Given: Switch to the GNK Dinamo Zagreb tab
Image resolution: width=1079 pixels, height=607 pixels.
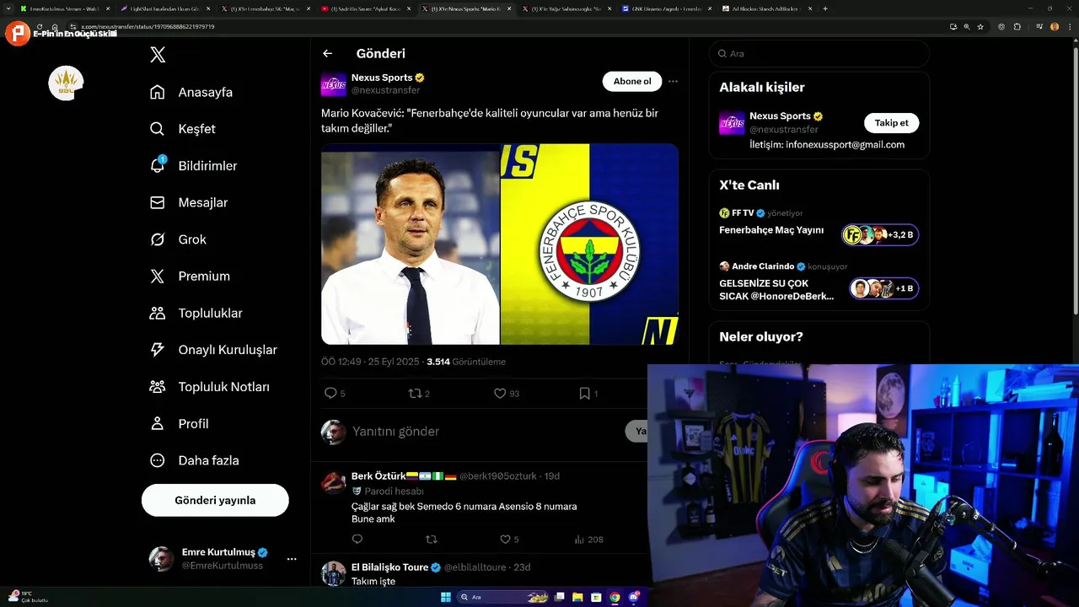Looking at the screenshot, I should (x=666, y=8).
